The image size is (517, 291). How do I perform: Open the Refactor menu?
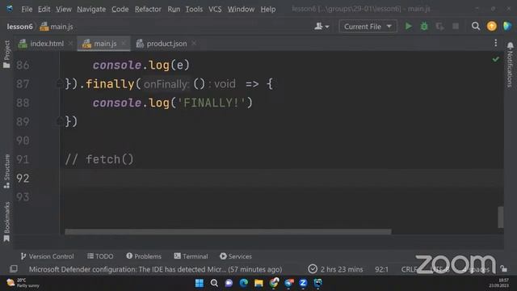coord(148,9)
